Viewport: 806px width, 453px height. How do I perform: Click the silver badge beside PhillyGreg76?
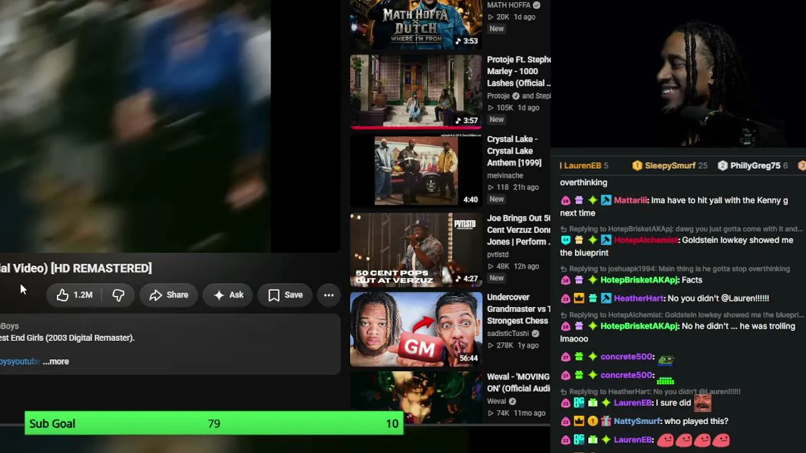point(723,165)
